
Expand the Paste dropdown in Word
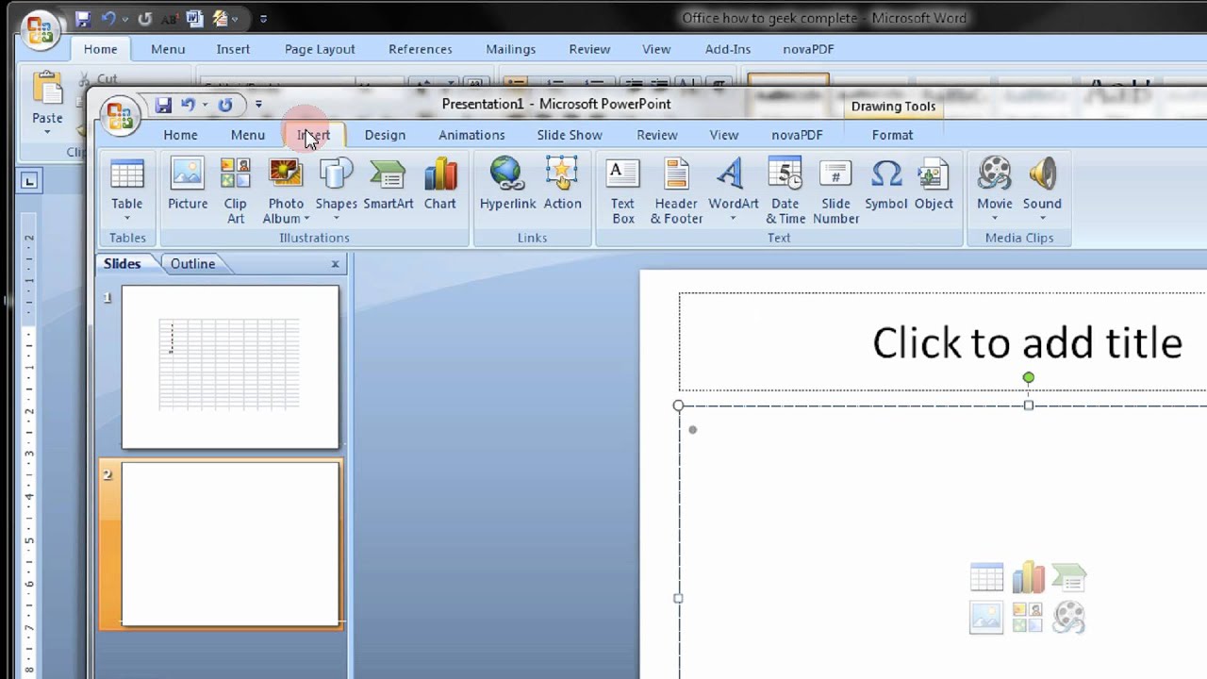pos(47,132)
